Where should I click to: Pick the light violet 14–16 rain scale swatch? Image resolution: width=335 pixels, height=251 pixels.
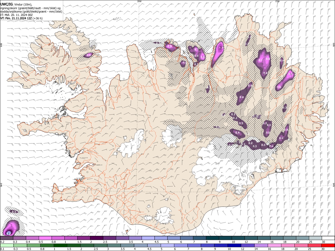click(261, 245)
